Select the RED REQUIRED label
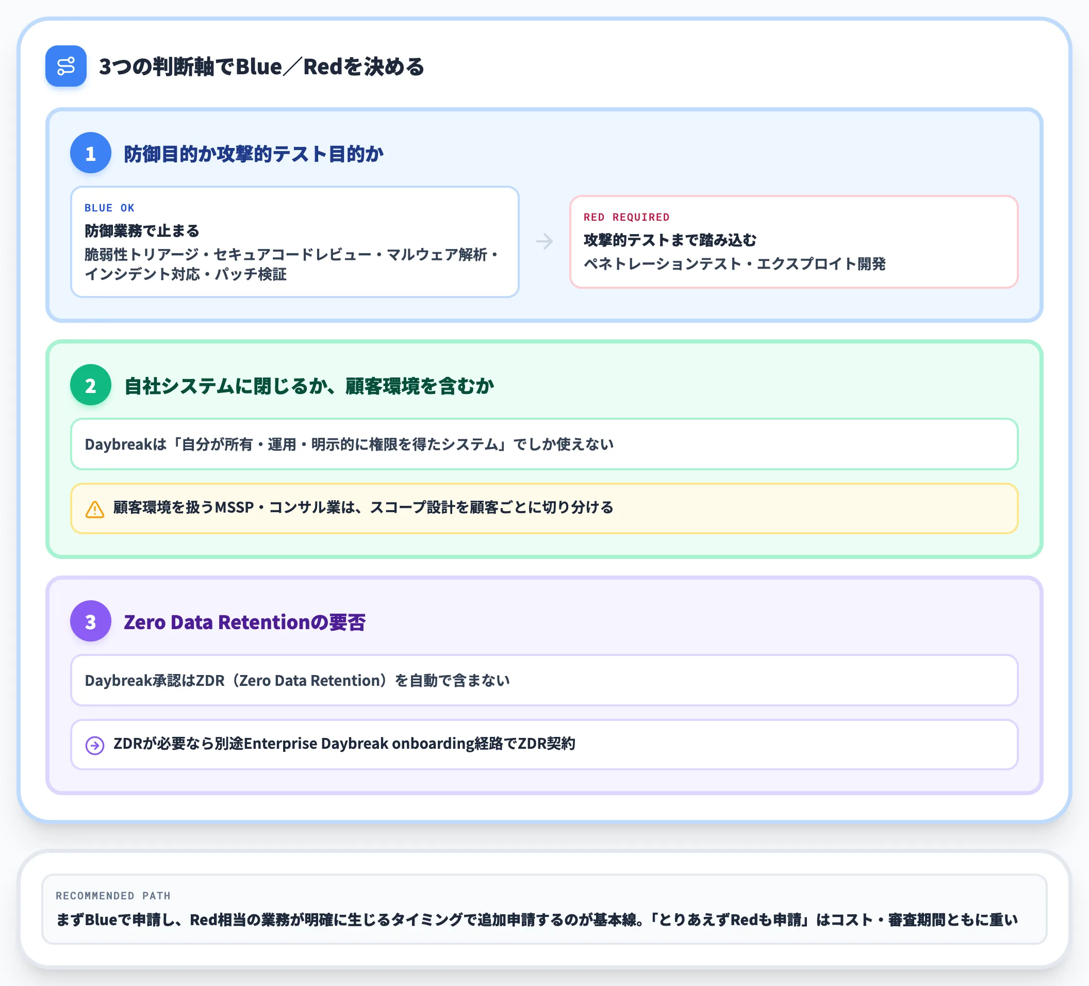 point(626,217)
